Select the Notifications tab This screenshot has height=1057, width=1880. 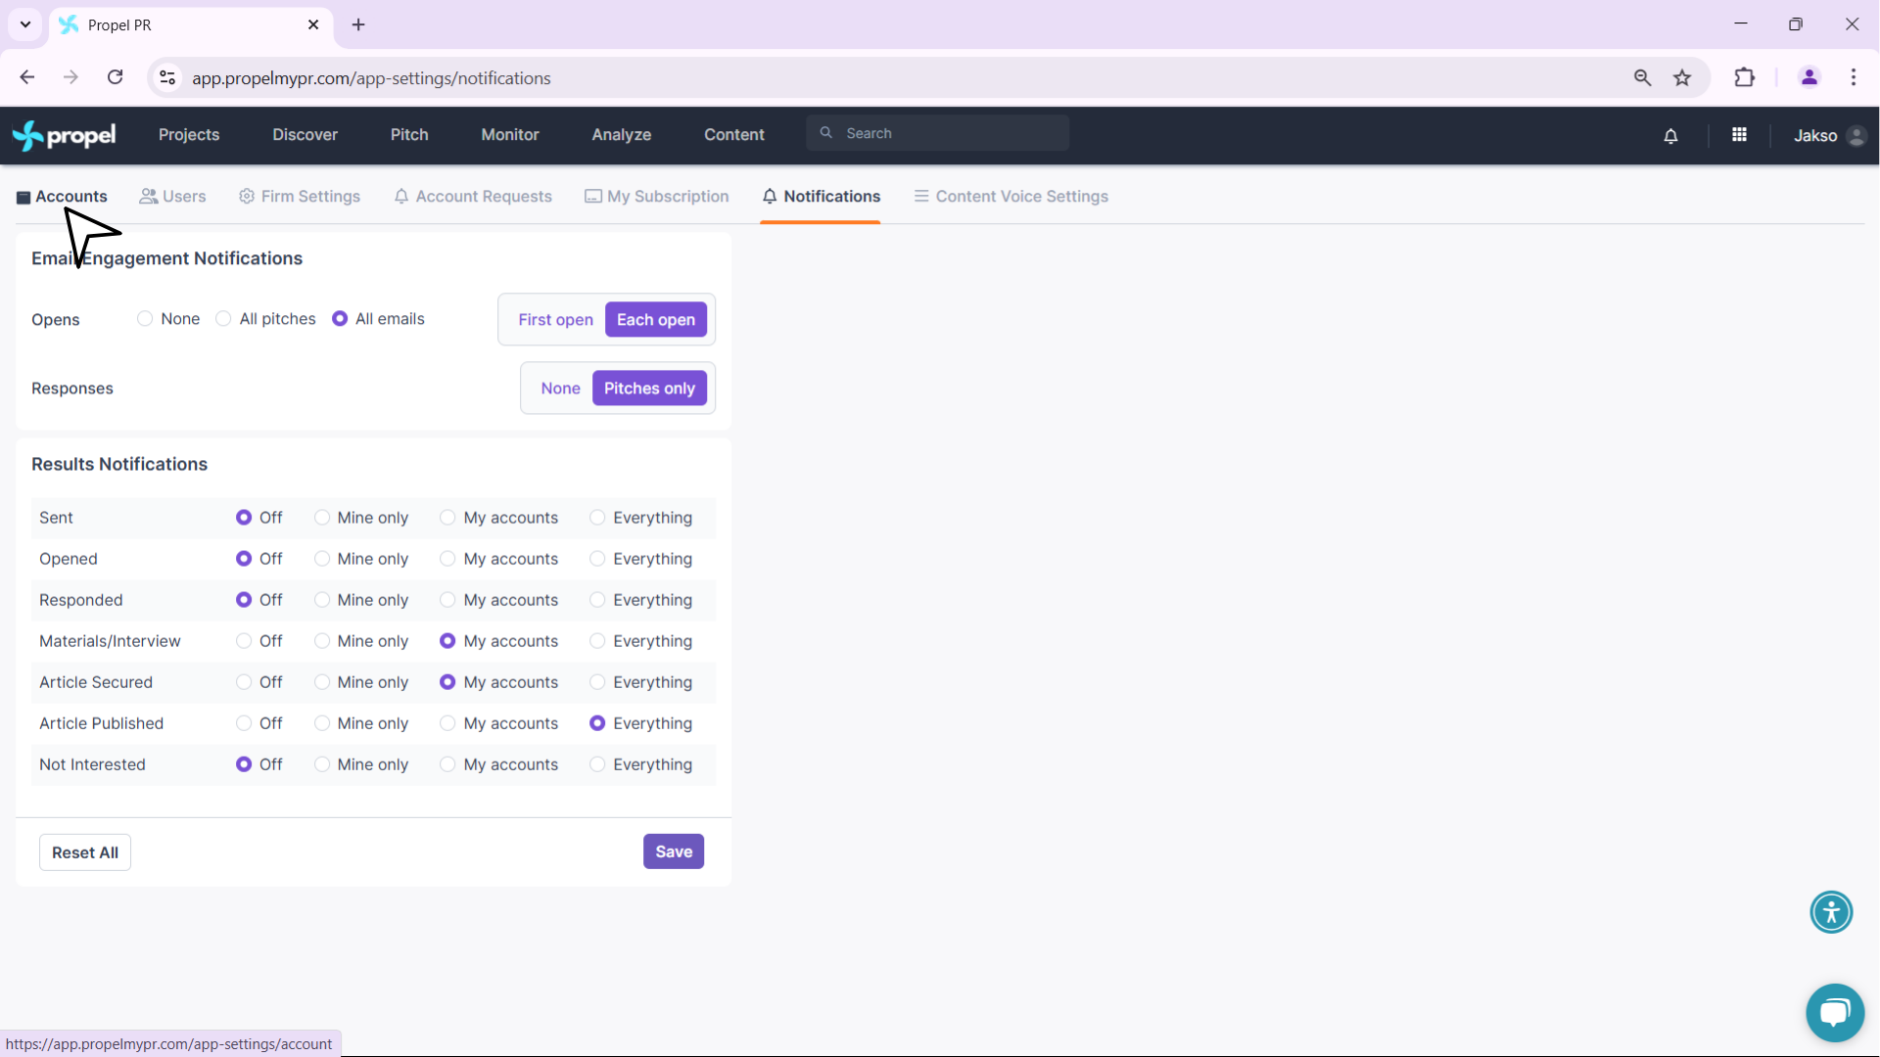coord(821,197)
